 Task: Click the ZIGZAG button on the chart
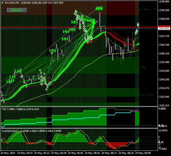[16, 10]
